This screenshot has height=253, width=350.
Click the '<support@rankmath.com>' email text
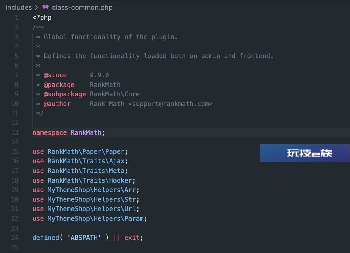coord(170,104)
